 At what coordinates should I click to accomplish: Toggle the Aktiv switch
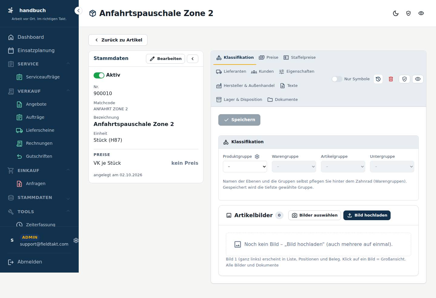99,75
